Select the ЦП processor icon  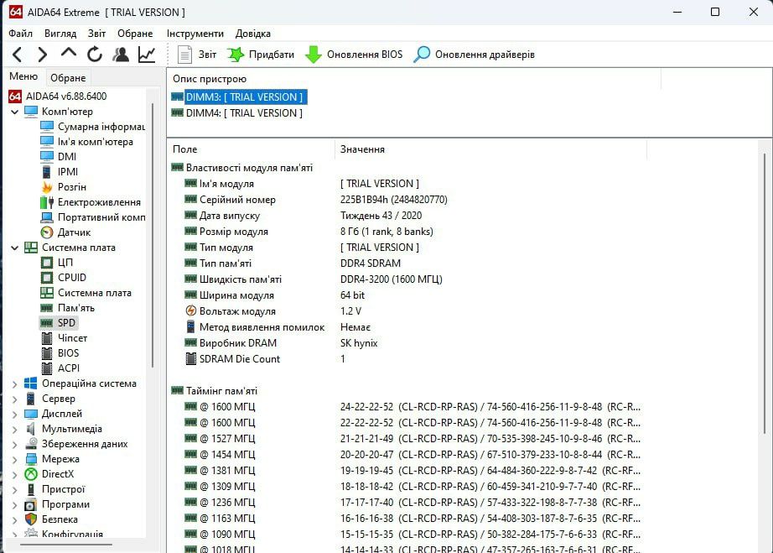47,263
